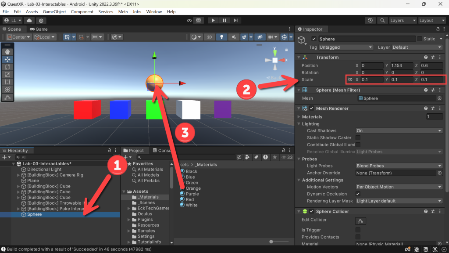This screenshot has height=253, width=449.
Task: Open the GameObject menu
Action: [54, 12]
